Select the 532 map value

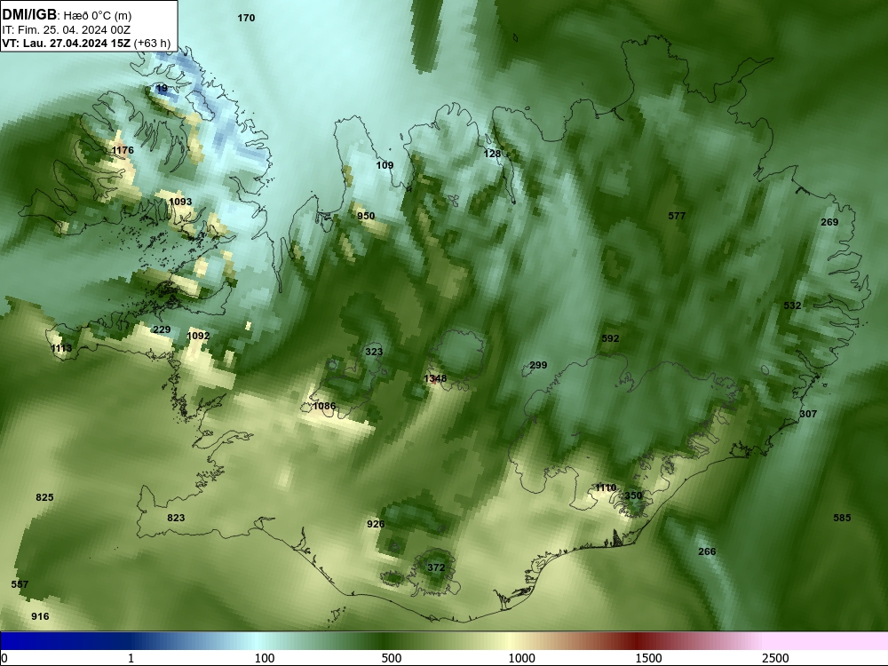coord(792,305)
